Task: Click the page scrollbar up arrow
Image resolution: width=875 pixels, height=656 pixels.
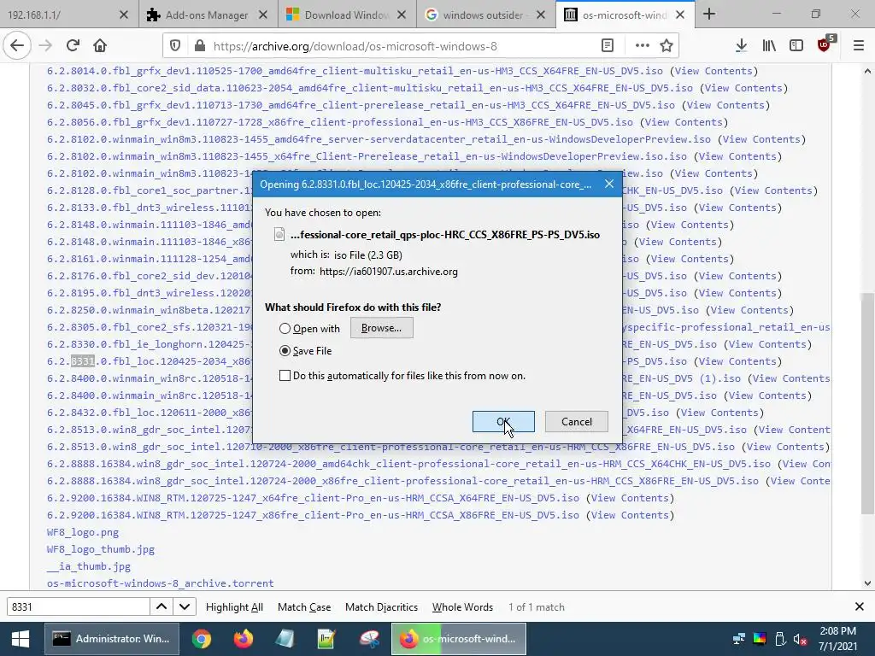Action: tap(867, 71)
